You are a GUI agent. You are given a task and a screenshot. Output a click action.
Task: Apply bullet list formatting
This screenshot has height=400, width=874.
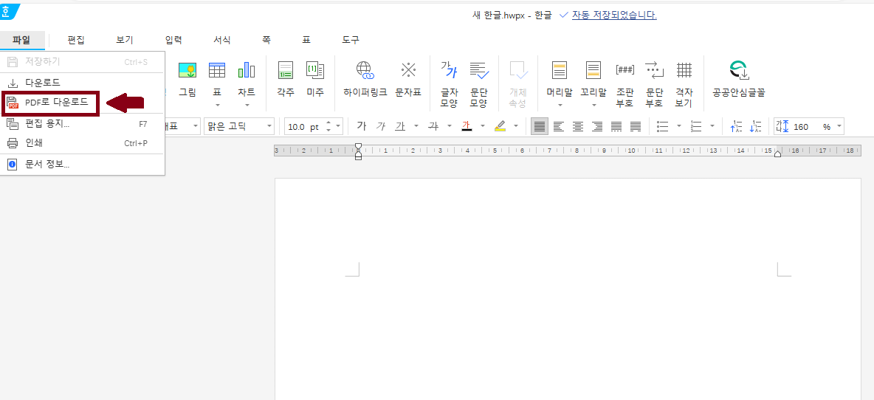[x=663, y=126]
